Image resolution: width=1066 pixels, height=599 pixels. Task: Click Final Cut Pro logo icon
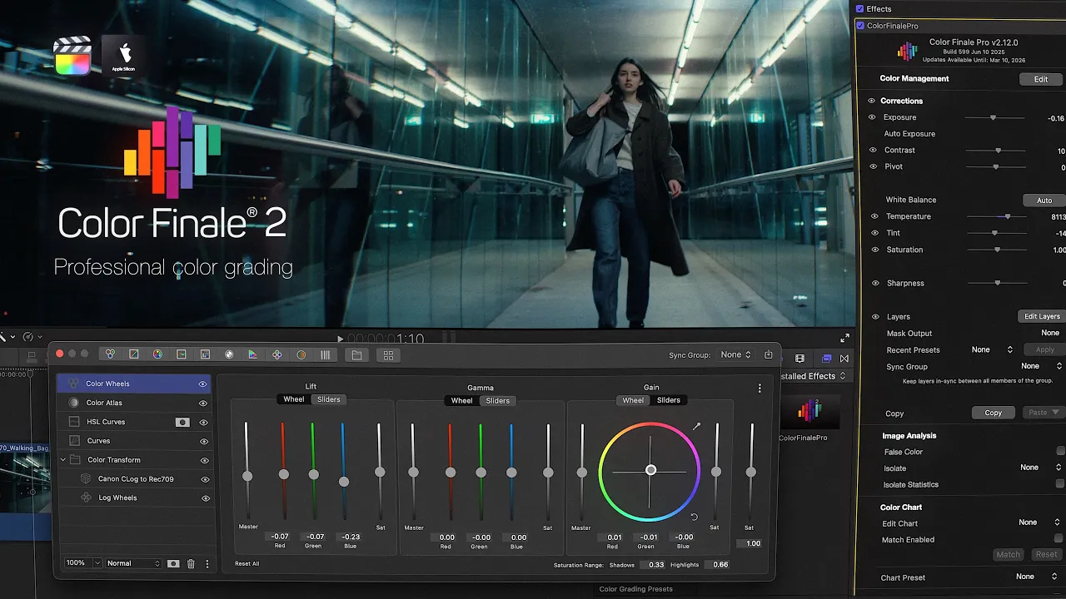[x=72, y=56]
